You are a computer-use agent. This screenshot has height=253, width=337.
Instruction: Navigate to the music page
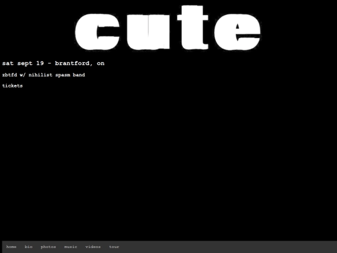[x=71, y=247]
